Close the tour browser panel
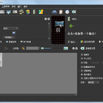This screenshot has height=103, width=103. click(76, 48)
